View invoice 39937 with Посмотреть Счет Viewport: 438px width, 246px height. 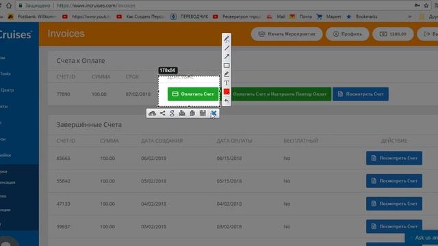[x=394, y=226]
